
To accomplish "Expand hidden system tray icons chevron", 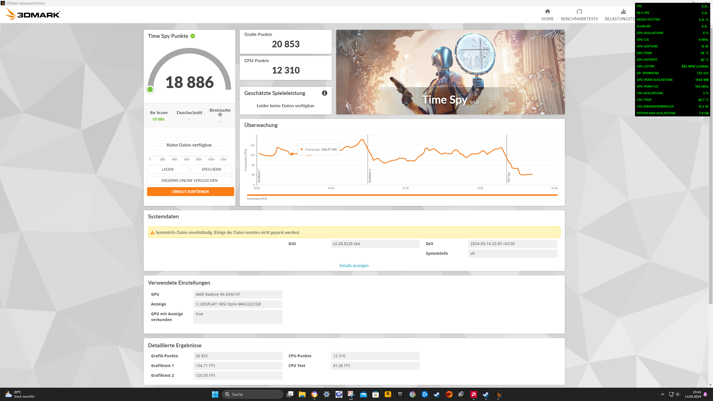I will [662, 394].
